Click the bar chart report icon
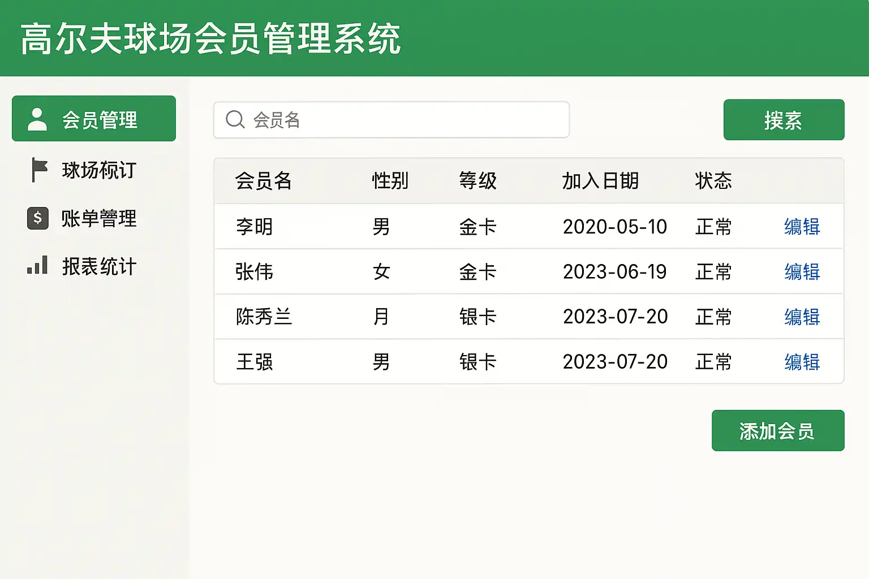Screen dimensions: 869x579 click(x=37, y=266)
